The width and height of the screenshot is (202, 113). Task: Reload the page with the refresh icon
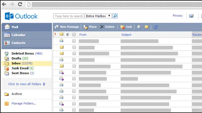point(20,4)
